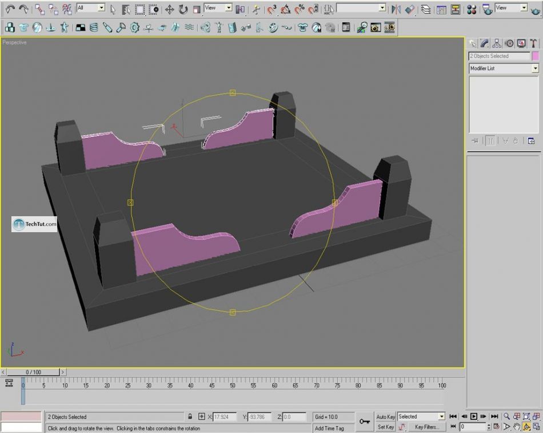Screen dimensions: 543x433
Task: Click the Y coordinate field
Action: tap(259, 417)
